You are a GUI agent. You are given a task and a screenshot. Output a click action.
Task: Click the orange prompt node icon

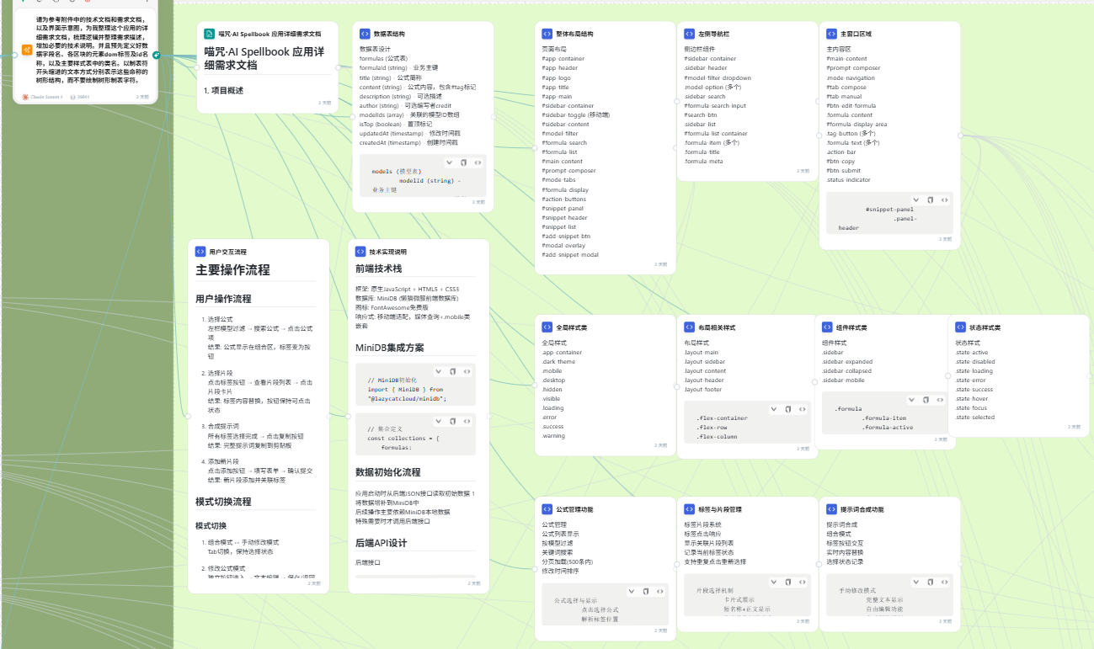(27, 50)
